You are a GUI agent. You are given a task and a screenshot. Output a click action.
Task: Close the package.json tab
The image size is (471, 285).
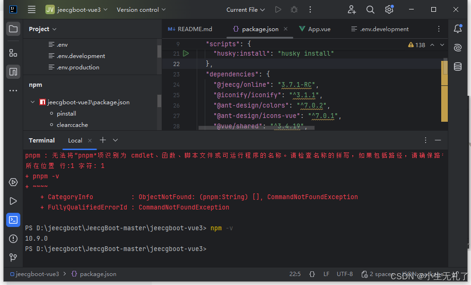tap(286, 29)
